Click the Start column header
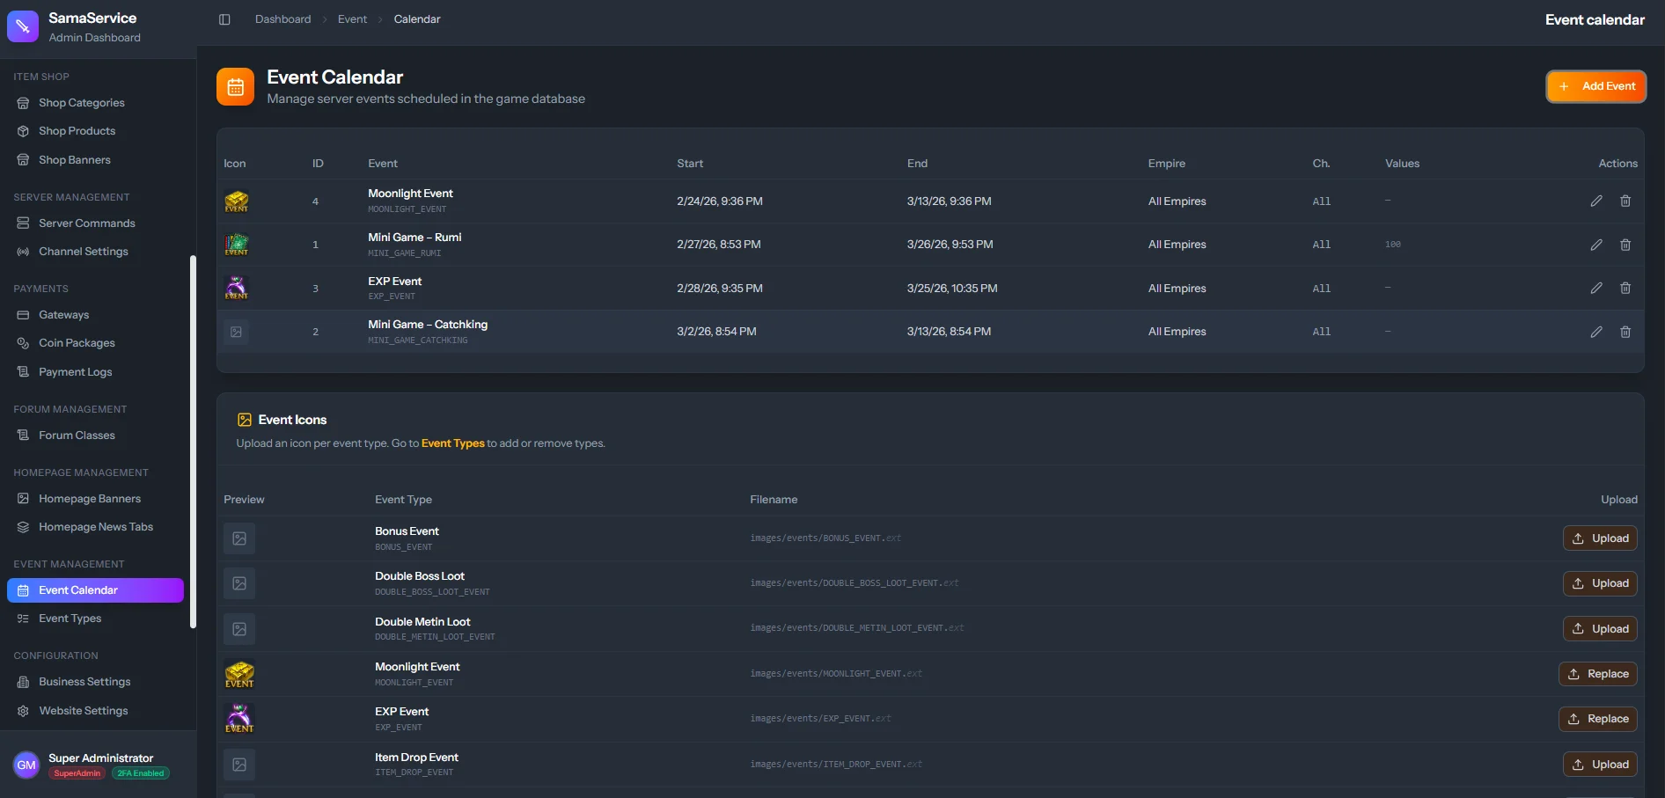1665x798 pixels. (x=690, y=164)
